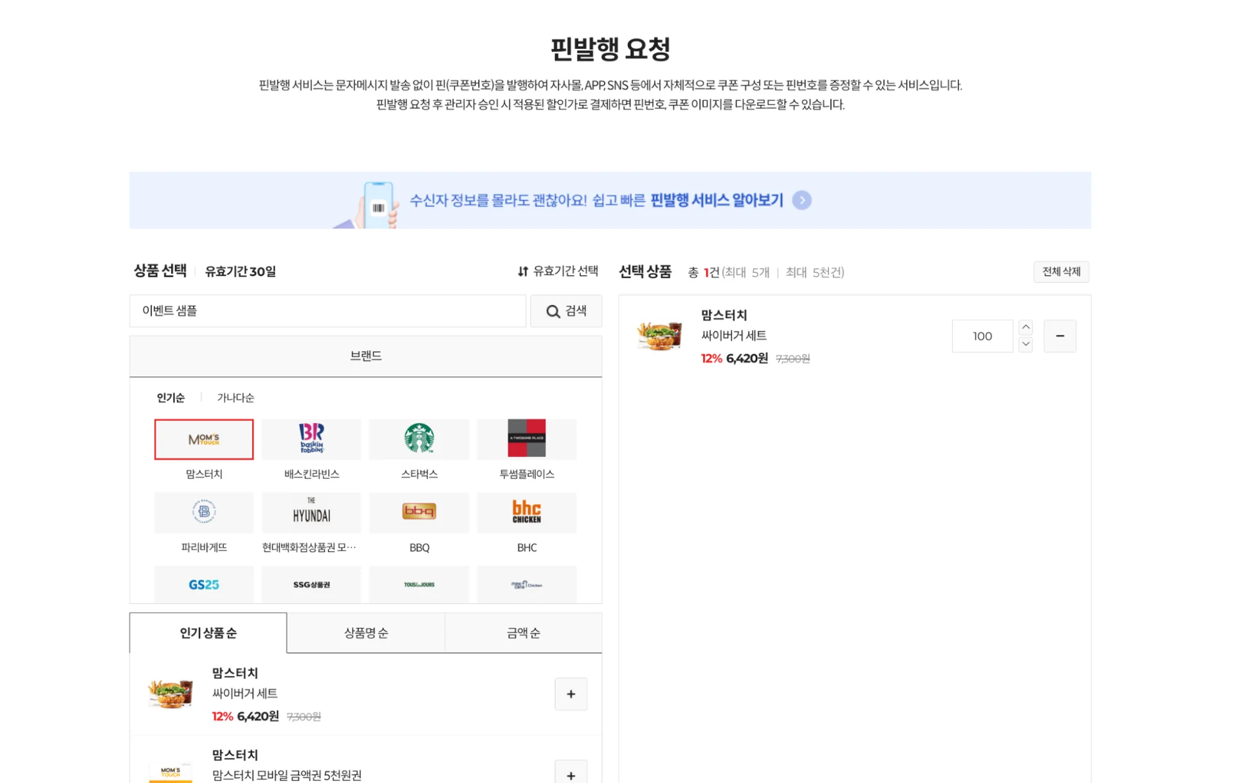
Task: Select the Mom's Touch brand logo
Action: click(x=203, y=440)
